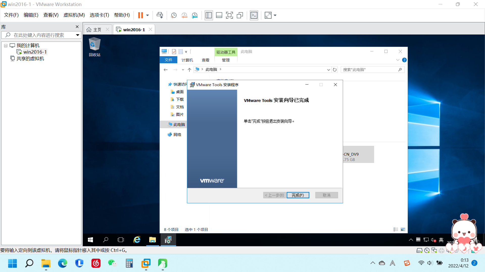The width and height of the screenshot is (485, 272).
Task: Open the power options dropdown arrow
Action: [x=148, y=15]
